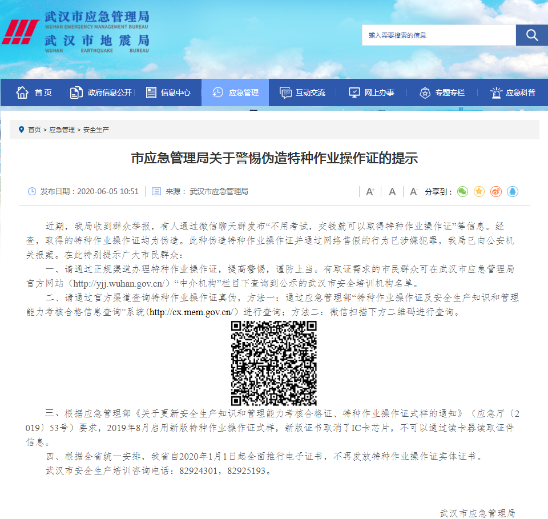Share the article to QQ
The width and height of the screenshot is (548, 519).
pos(513,191)
